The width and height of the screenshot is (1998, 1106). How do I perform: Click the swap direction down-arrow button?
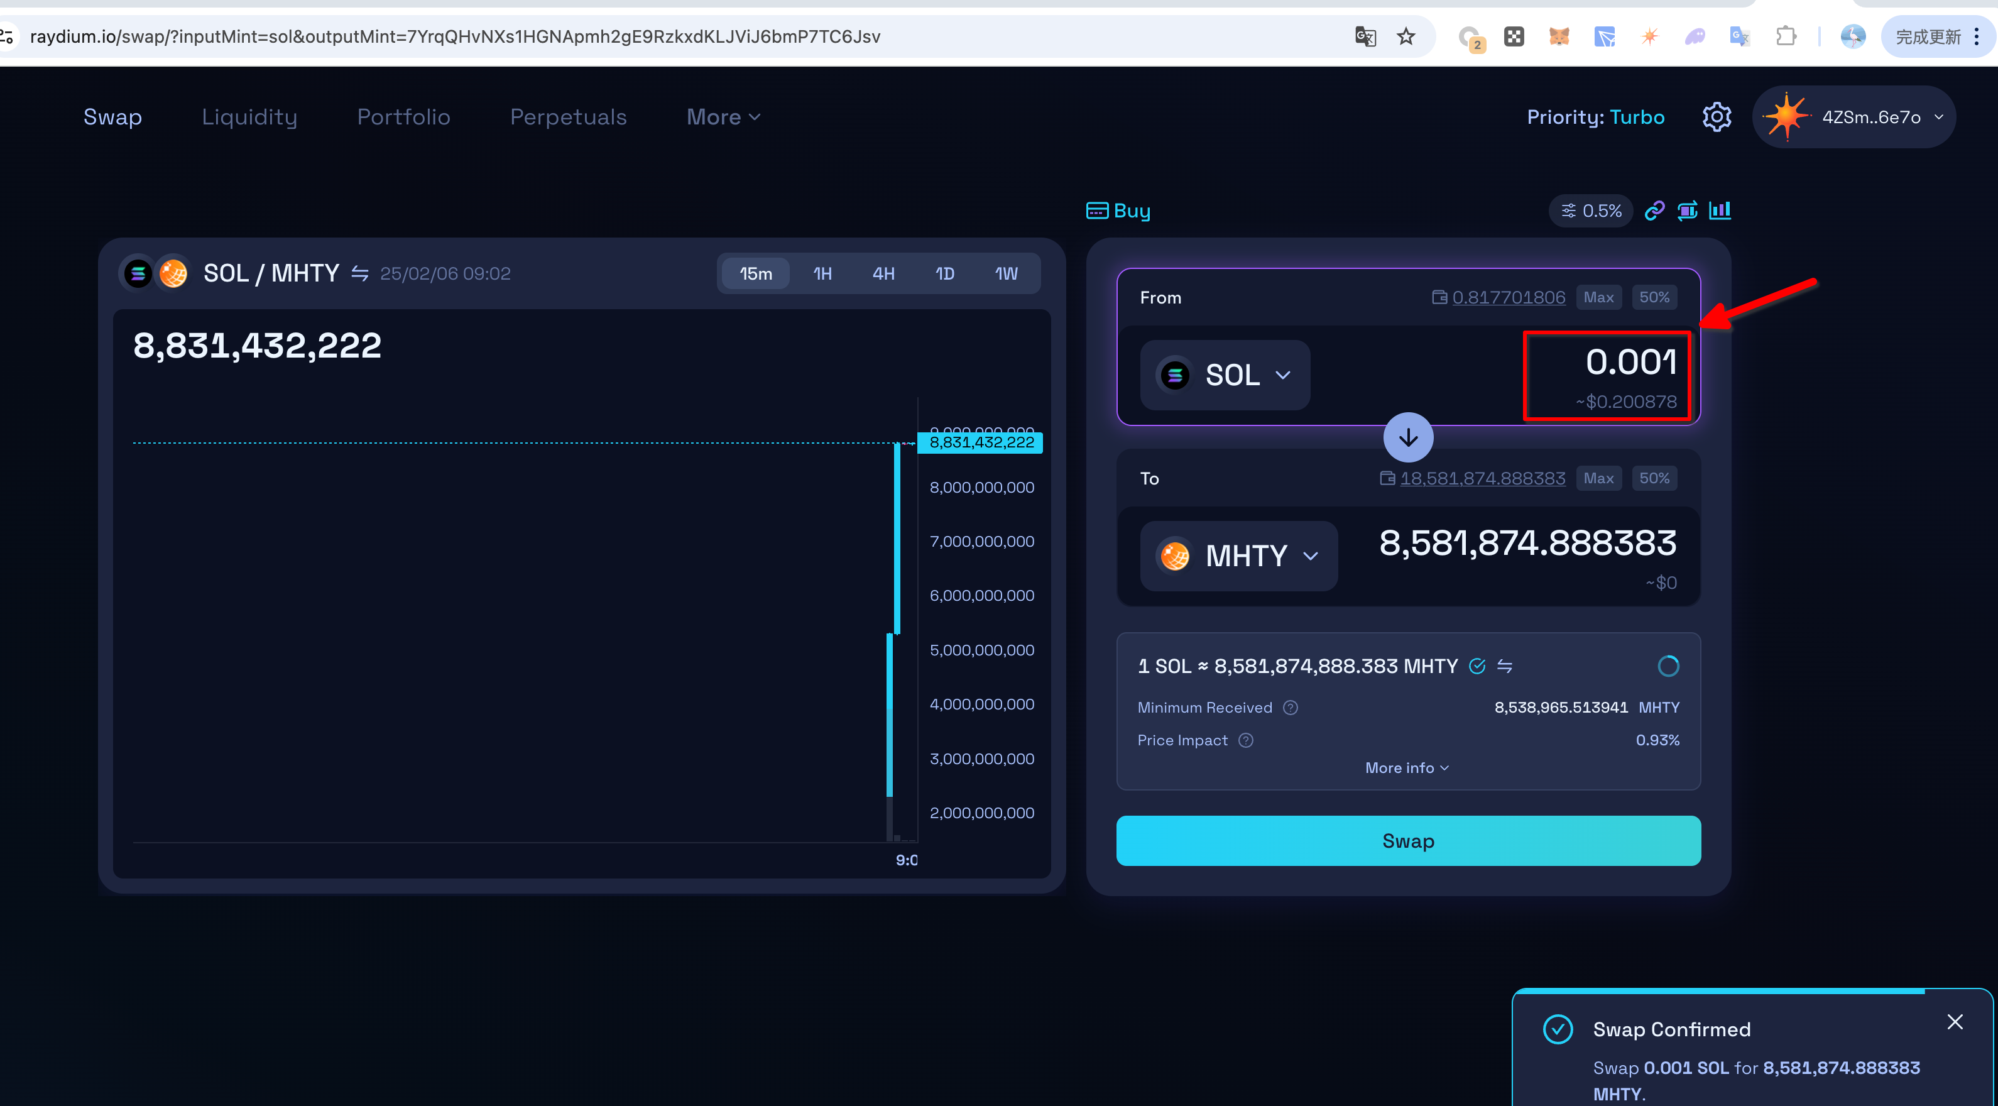(x=1408, y=437)
